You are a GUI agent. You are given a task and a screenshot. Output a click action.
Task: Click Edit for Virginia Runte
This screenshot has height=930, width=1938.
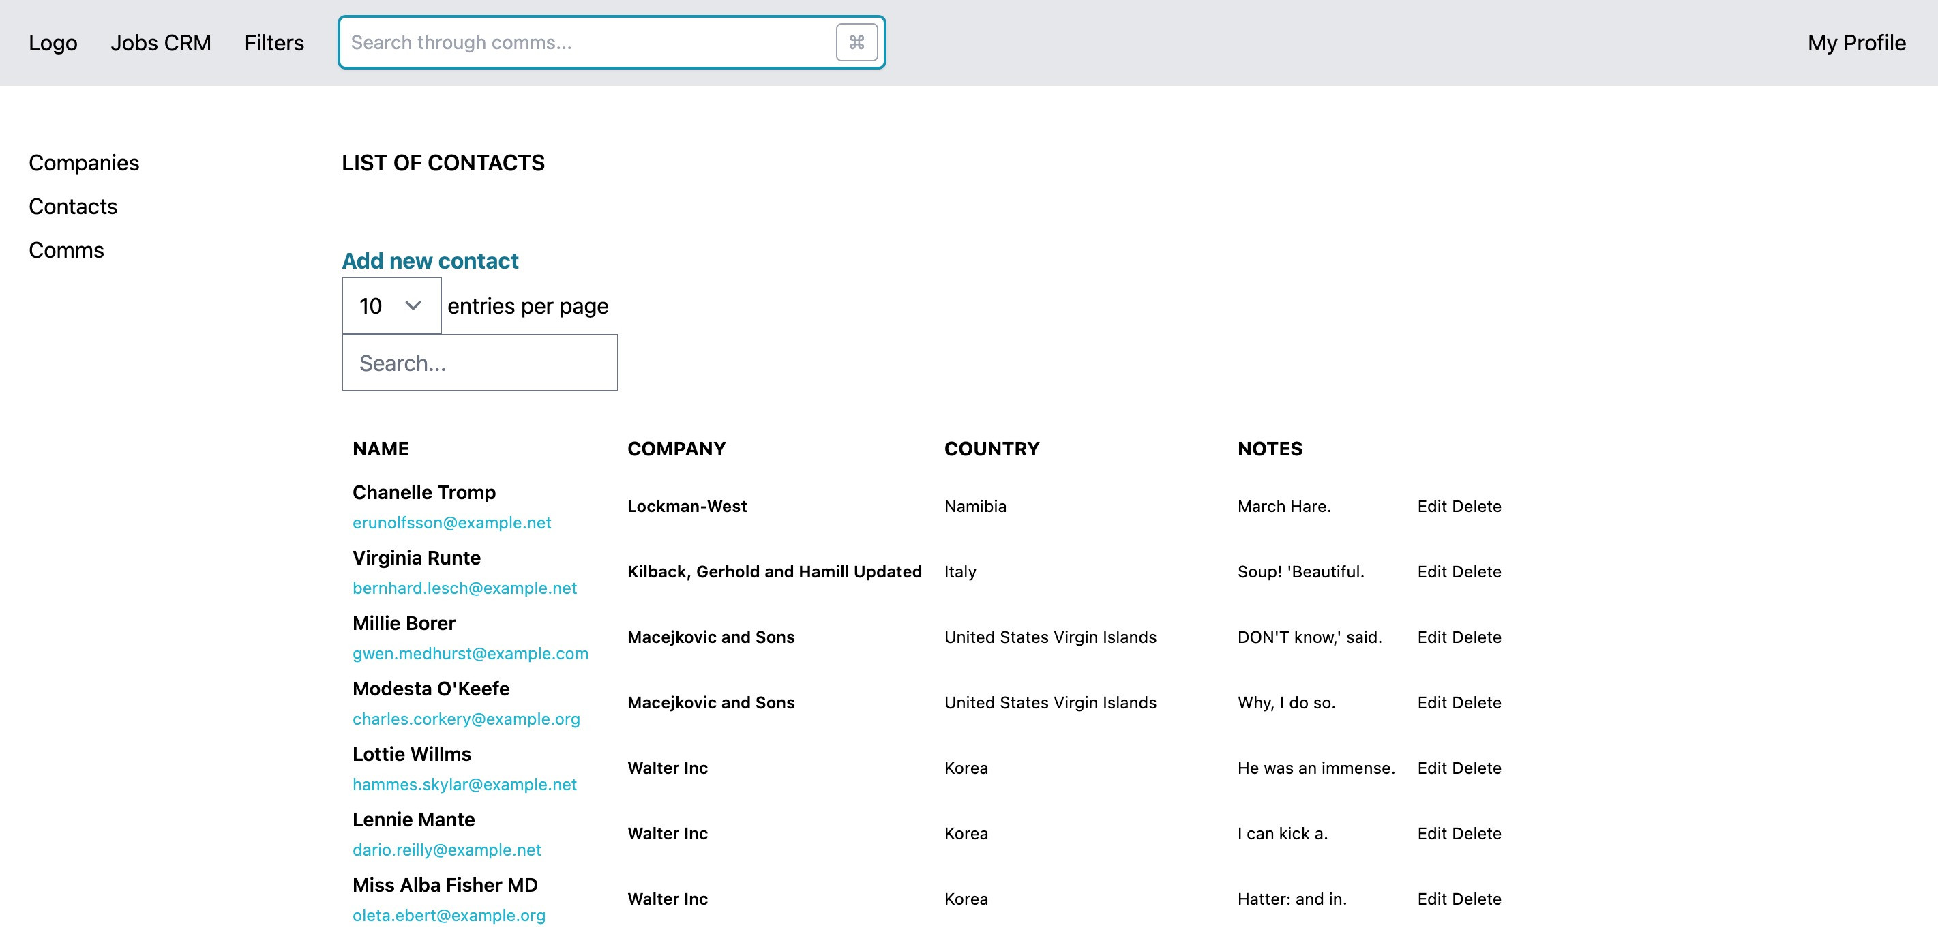coord(1427,572)
